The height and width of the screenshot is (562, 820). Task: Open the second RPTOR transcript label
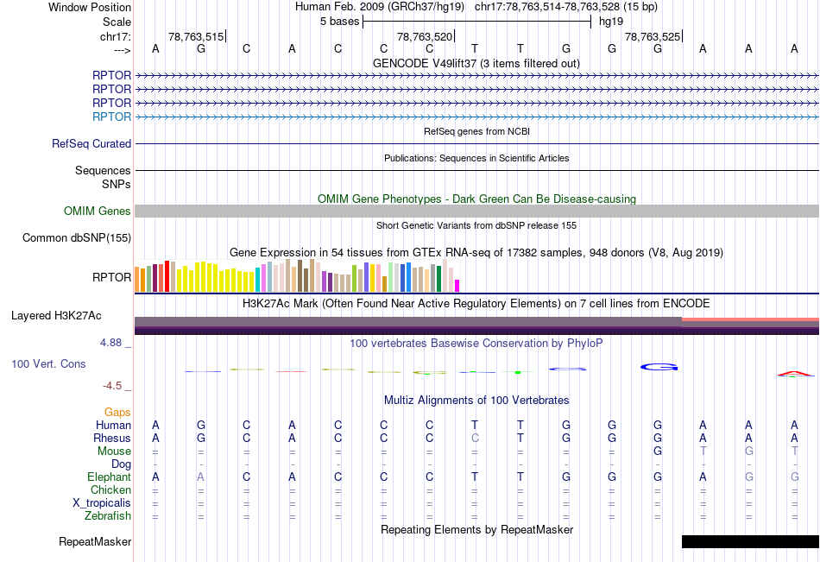tap(111, 90)
